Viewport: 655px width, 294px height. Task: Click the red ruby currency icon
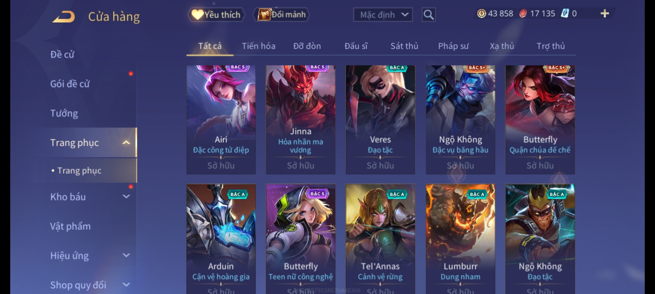(x=523, y=14)
